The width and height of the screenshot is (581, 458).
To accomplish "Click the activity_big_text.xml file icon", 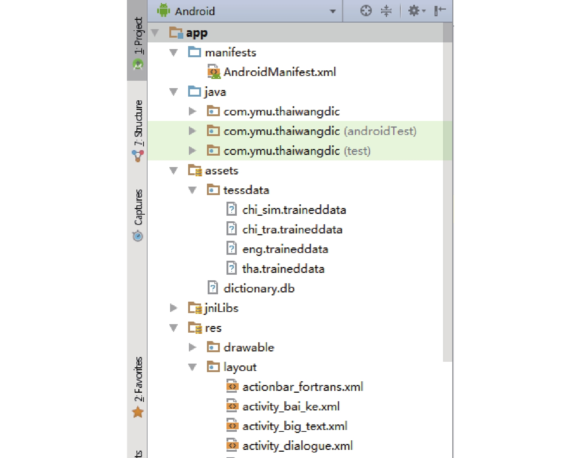I will click(x=232, y=426).
